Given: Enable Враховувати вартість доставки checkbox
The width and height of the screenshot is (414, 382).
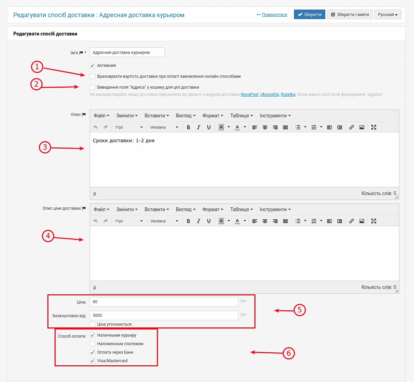Looking at the screenshot, I should point(92,76).
